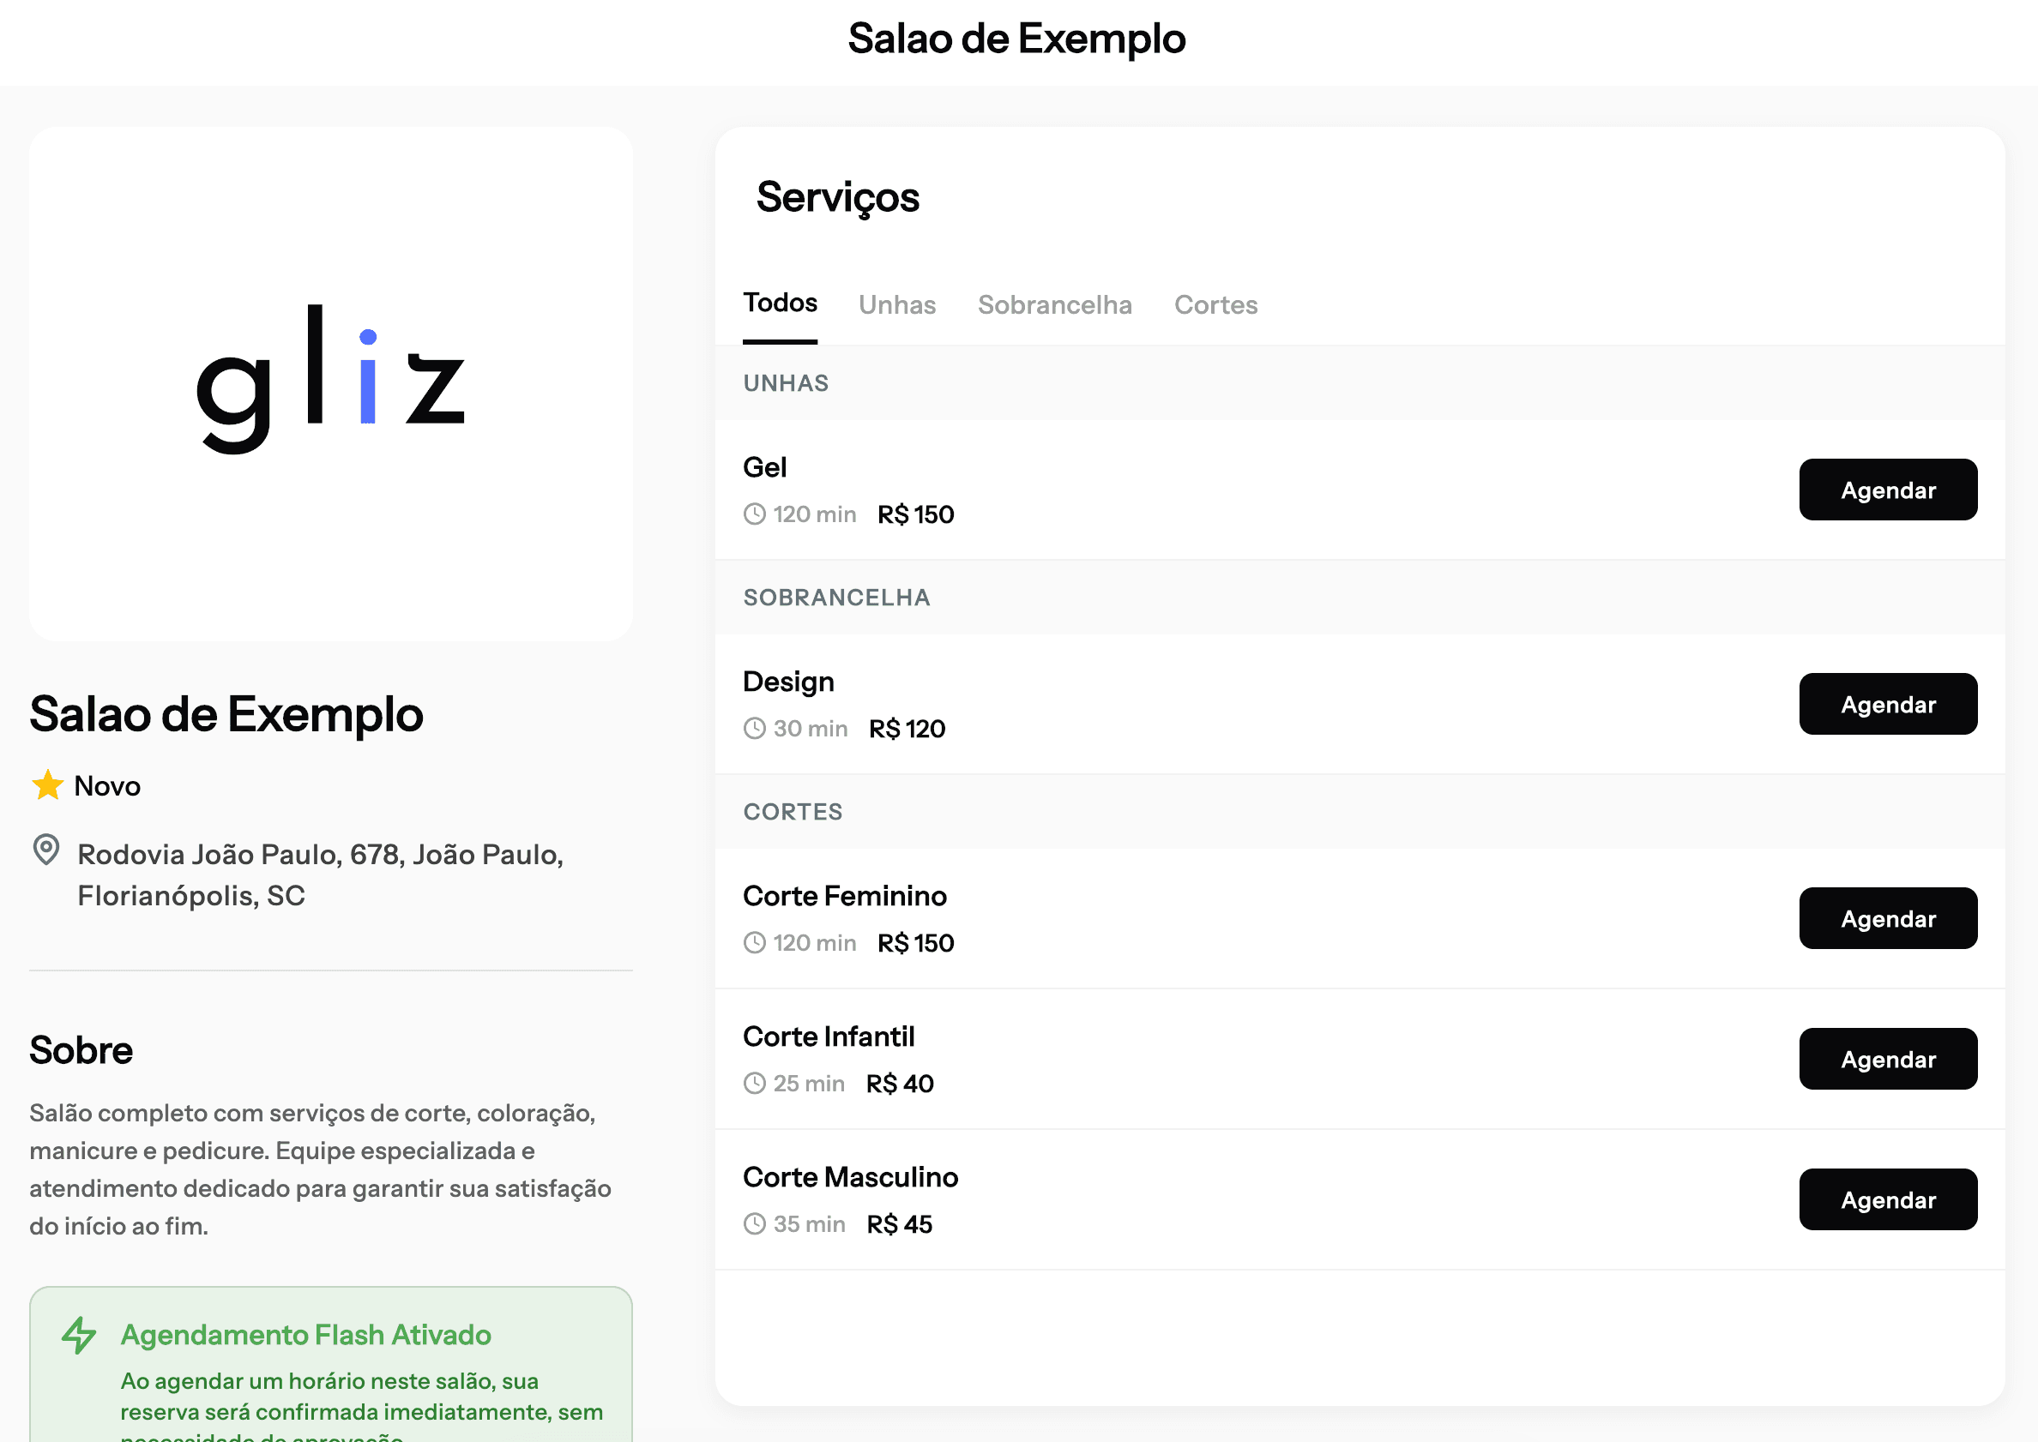Viewport: 2038px width, 1442px height.
Task: Switch to the Unhas tab
Action: [x=897, y=304]
